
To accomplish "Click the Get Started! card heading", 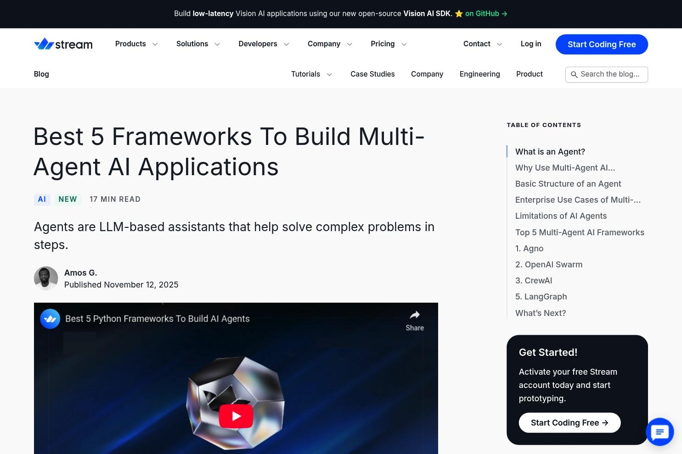I will click(x=548, y=352).
